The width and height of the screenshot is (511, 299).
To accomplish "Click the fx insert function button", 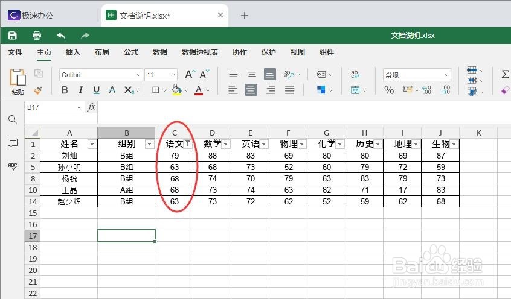I will click(91, 107).
